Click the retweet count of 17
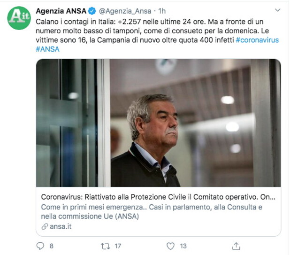 pos(118,246)
